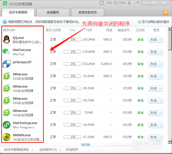The image size is (172, 154).
Task: Select the 360Safe.exe process name
Action: [22, 135]
